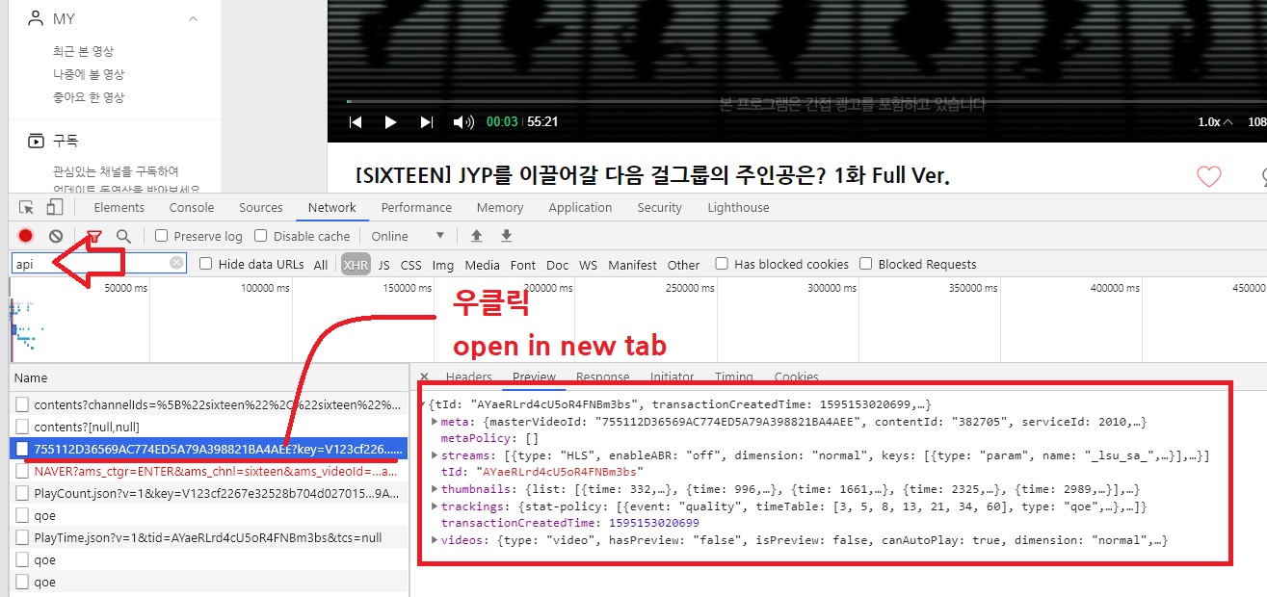Open the network search magnifier
Image resolution: width=1267 pixels, height=597 pixels.
123,236
